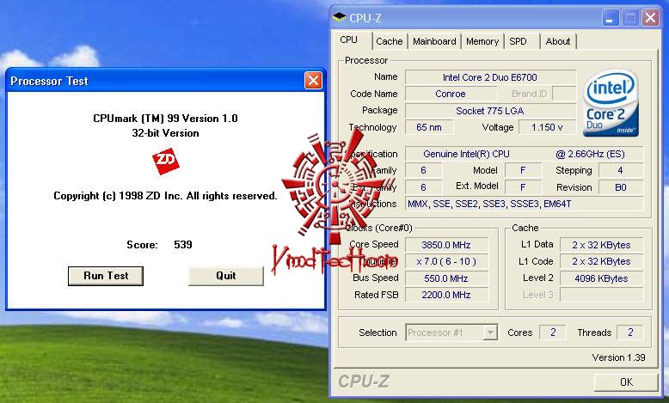
Task: Click the Rated FSB value 2200.0 MHz
Action: pos(446,295)
